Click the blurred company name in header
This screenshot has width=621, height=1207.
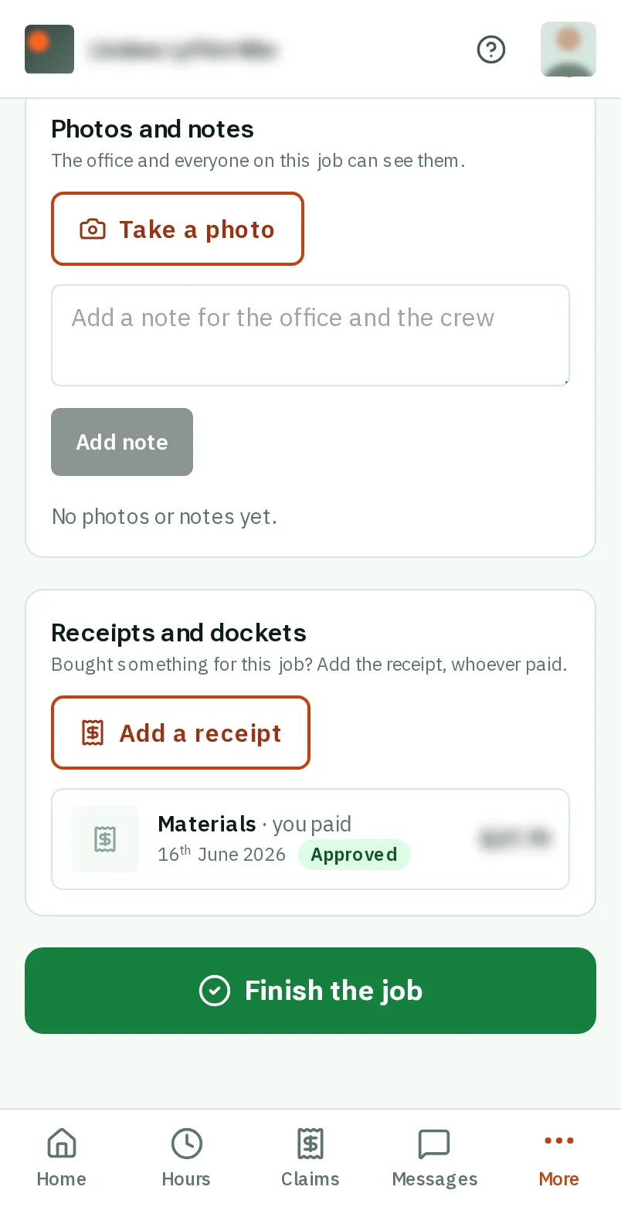point(183,50)
